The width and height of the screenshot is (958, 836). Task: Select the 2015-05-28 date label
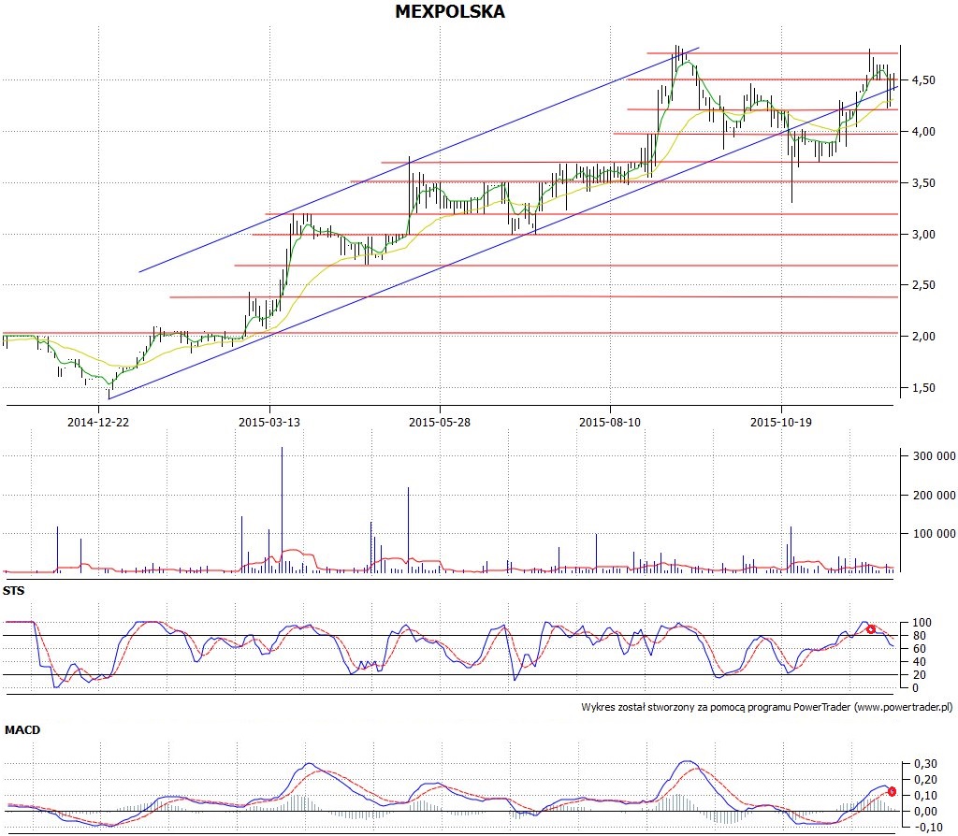pos(440,422)
